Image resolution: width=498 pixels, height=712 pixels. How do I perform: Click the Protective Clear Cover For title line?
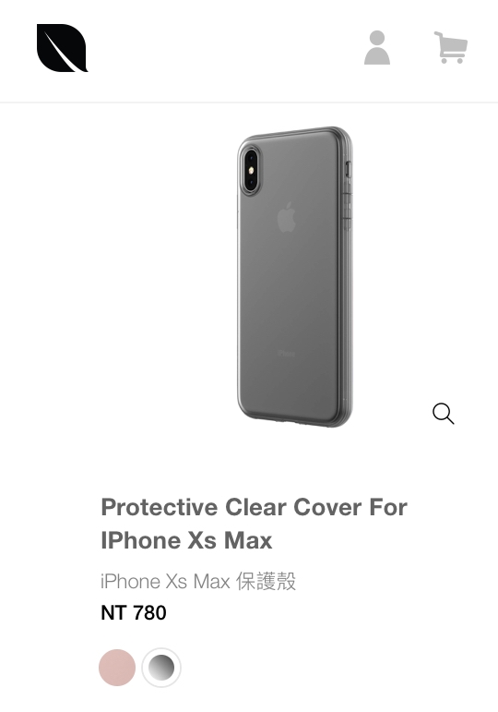(254, 507)
